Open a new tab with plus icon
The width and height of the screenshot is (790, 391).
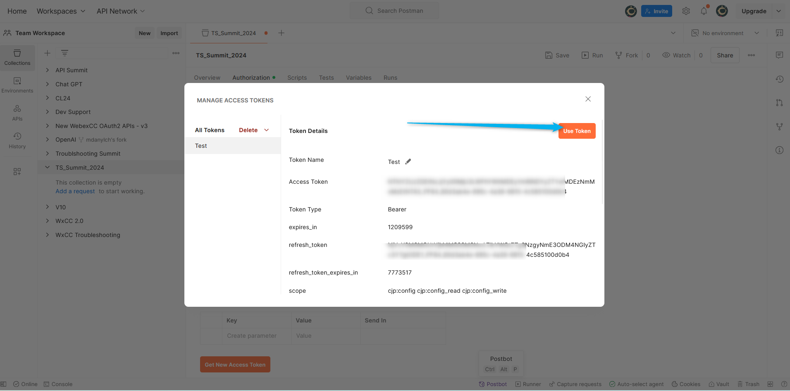[x=282, y=33]
